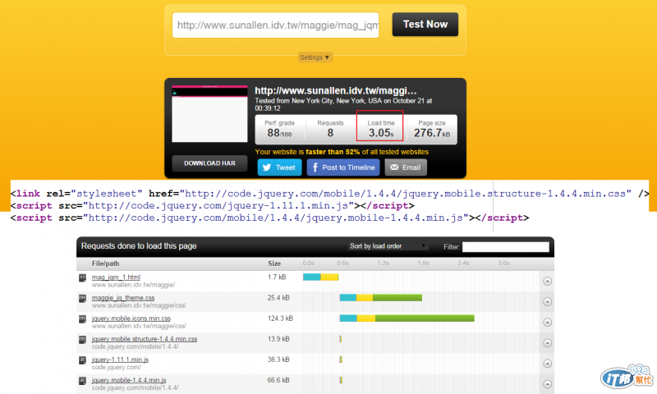Click the jquery.mobile.icons.min.css load timeline bar
657x394 pixels.
(407, 318)
